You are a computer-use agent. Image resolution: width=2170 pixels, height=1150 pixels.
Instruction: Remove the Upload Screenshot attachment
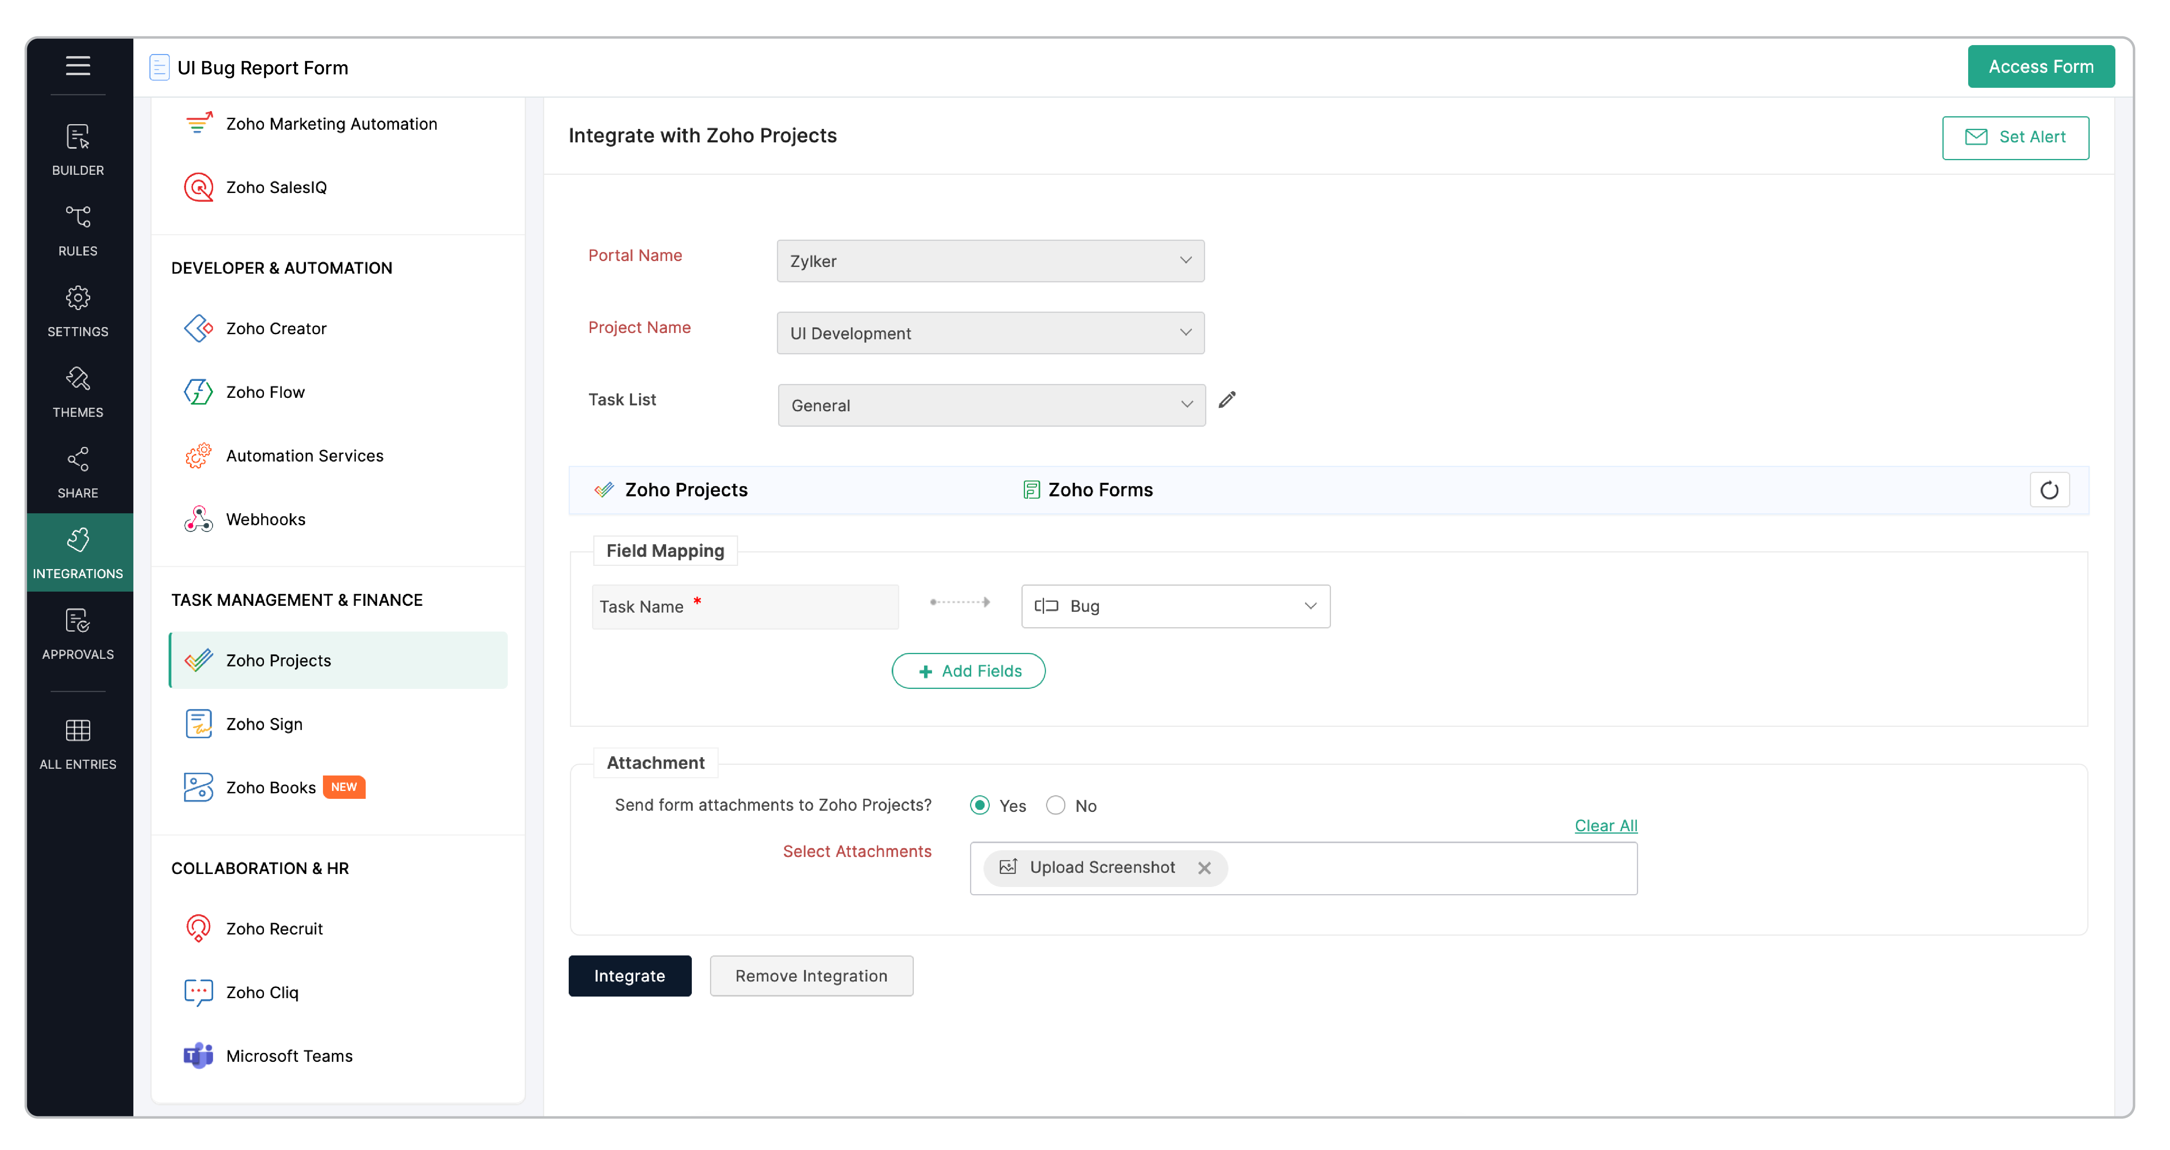(1205, 868)
